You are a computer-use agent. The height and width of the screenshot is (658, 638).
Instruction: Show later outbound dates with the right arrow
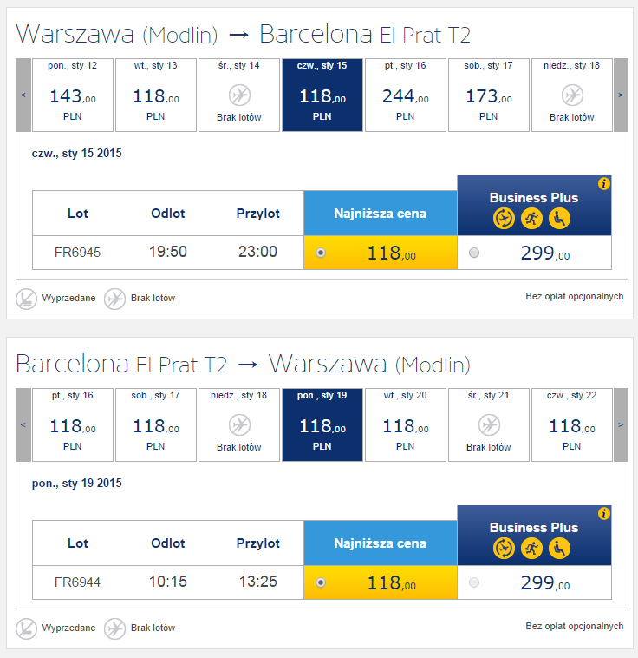pos(621,95)
